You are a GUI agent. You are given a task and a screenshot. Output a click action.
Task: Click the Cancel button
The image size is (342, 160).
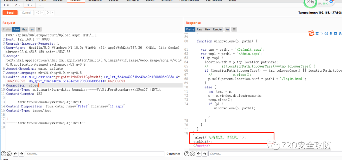tap(26, 13)
